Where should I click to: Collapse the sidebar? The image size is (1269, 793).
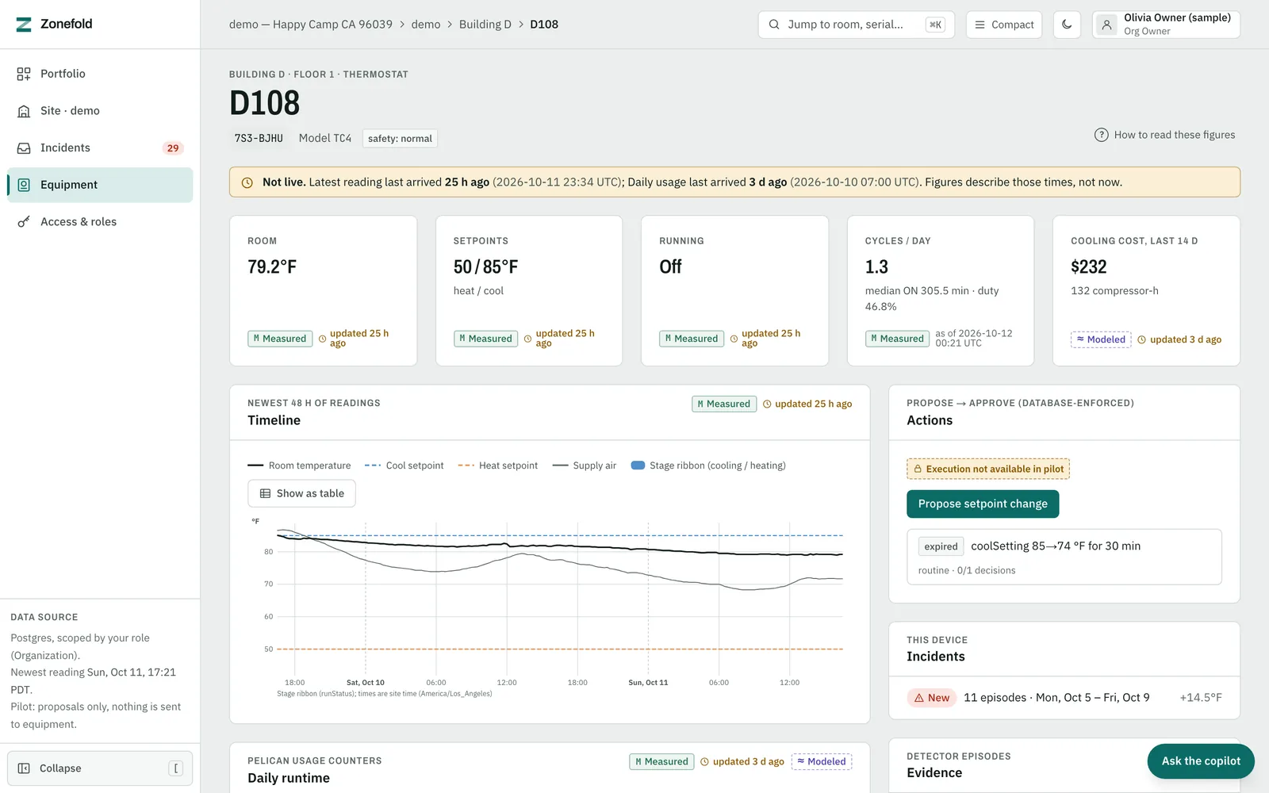click(100, 768)
